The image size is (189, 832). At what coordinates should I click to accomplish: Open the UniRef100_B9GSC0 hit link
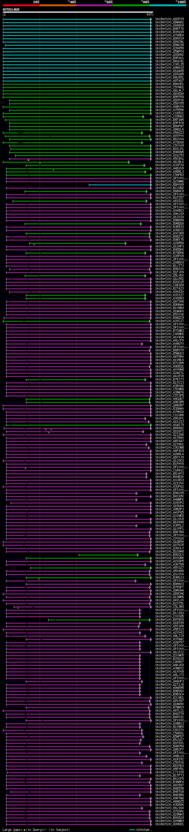coord(170,555)
